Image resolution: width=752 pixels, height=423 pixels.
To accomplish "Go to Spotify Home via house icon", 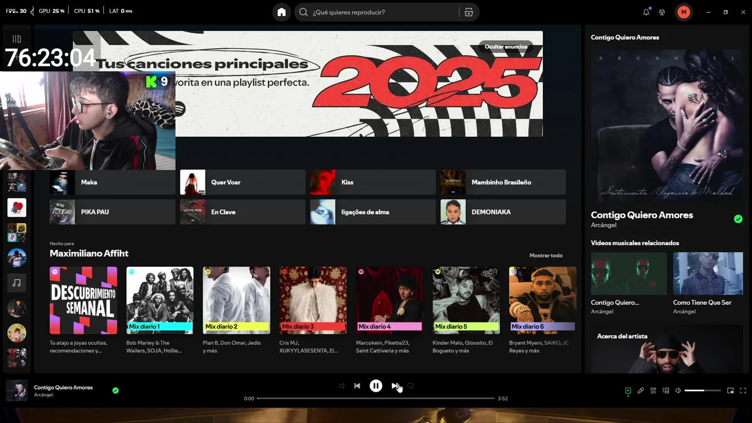I will coord(281,12).
